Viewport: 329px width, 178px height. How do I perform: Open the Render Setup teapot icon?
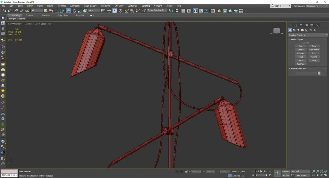point(219,11)
